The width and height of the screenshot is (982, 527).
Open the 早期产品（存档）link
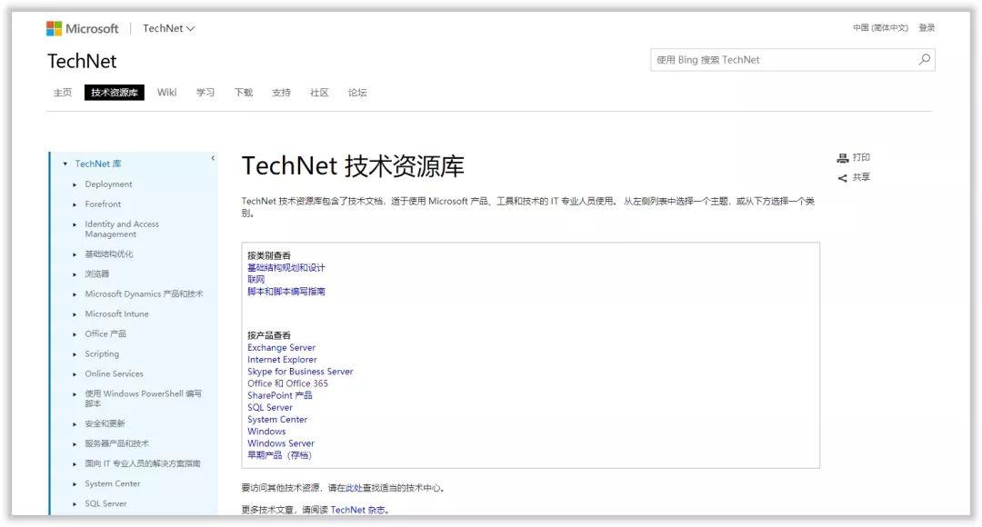(x=280, y=454)
